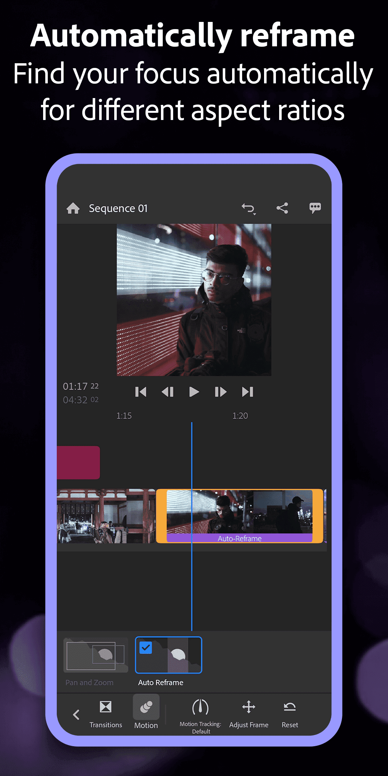Jump to previous clip edit point
This screenshot has width=388, height=776.
(x=140, y=392)
